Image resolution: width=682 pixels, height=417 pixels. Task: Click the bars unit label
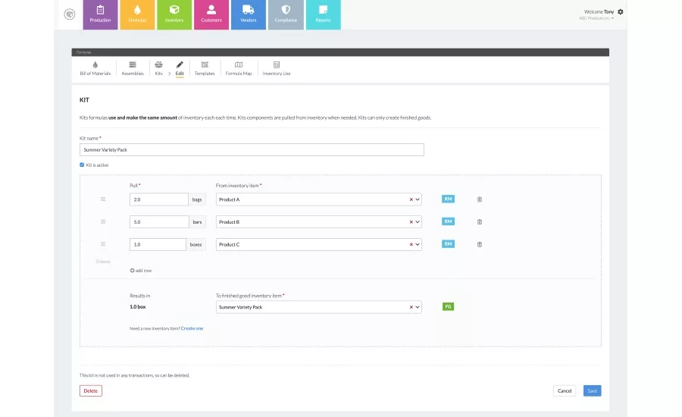tap(198, 221)
